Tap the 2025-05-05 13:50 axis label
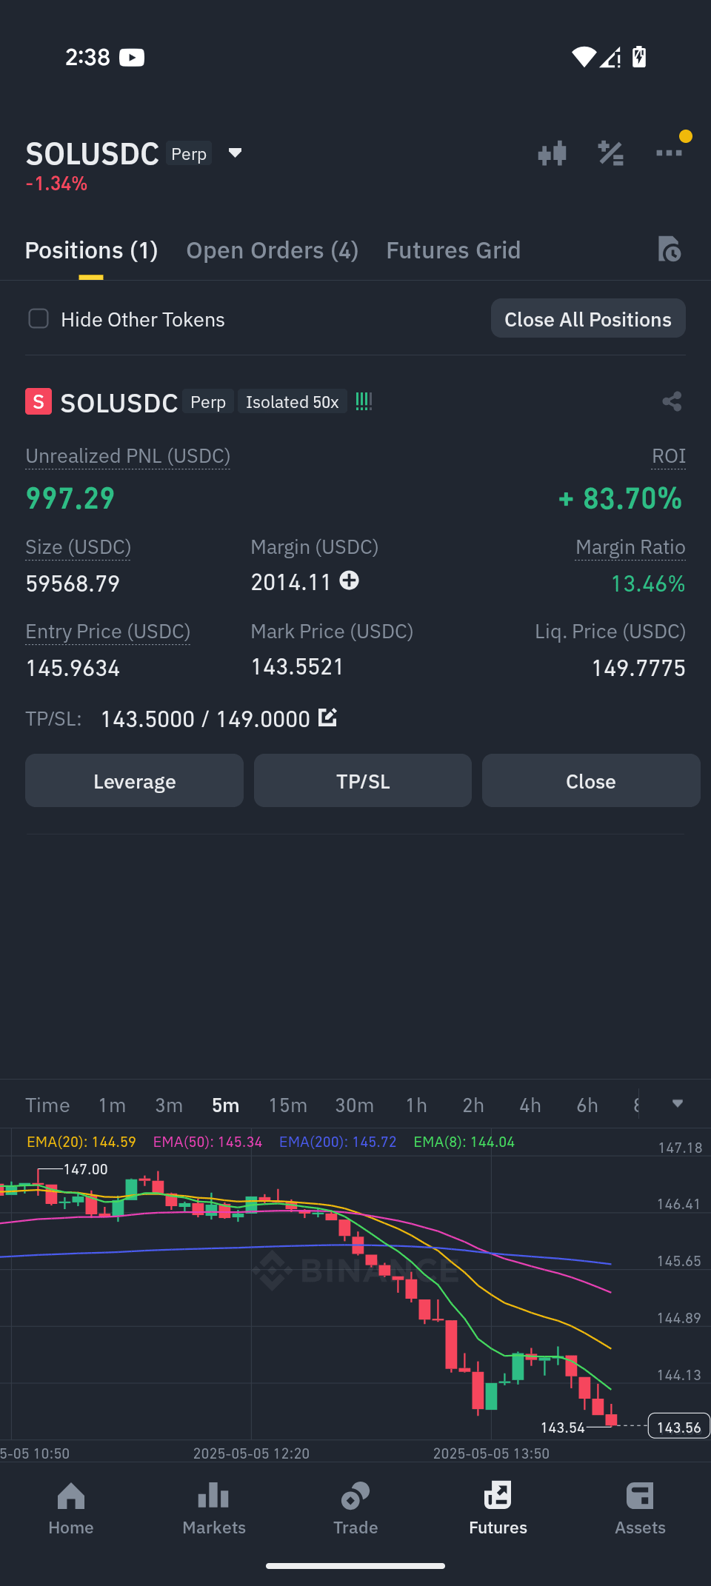711x1586 pixels. pyautogui.click(x=491, y=1453)
